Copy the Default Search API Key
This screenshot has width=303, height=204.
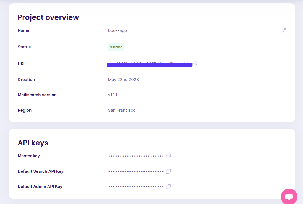[x=168, y=171]
